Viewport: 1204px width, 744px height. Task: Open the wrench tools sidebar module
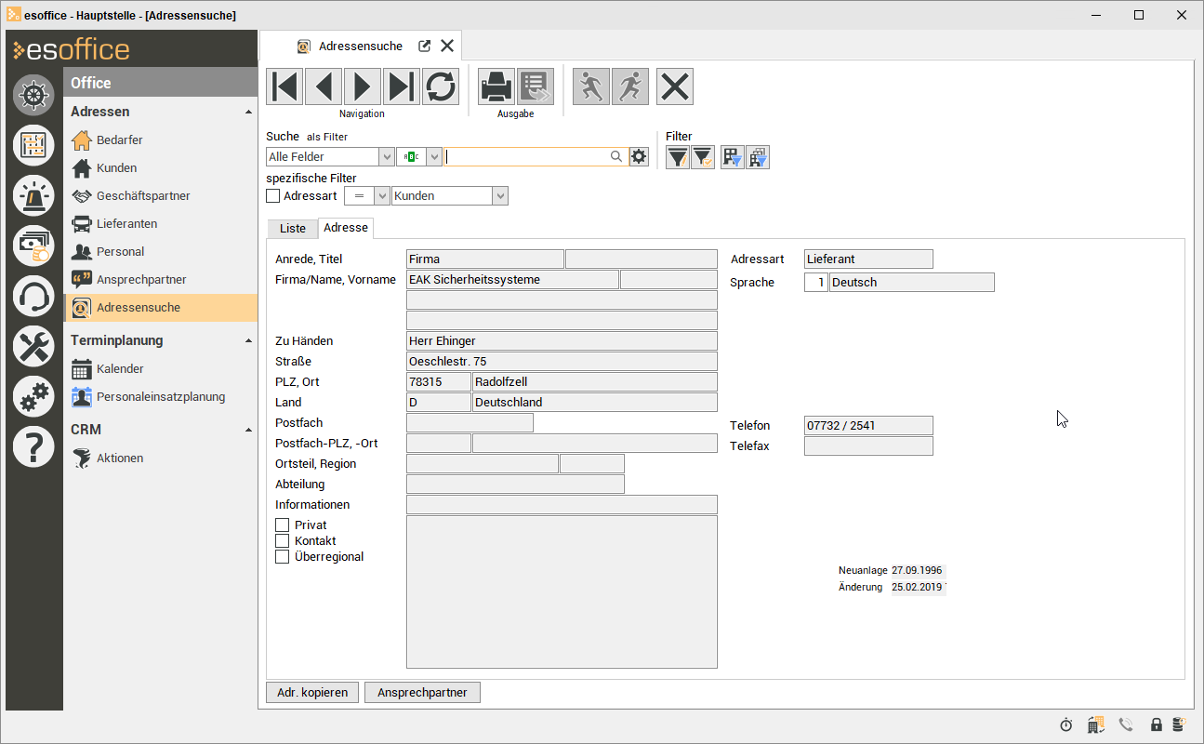[x=33, y=347]
